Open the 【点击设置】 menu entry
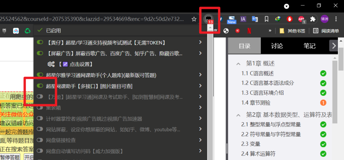 point(75,64)
